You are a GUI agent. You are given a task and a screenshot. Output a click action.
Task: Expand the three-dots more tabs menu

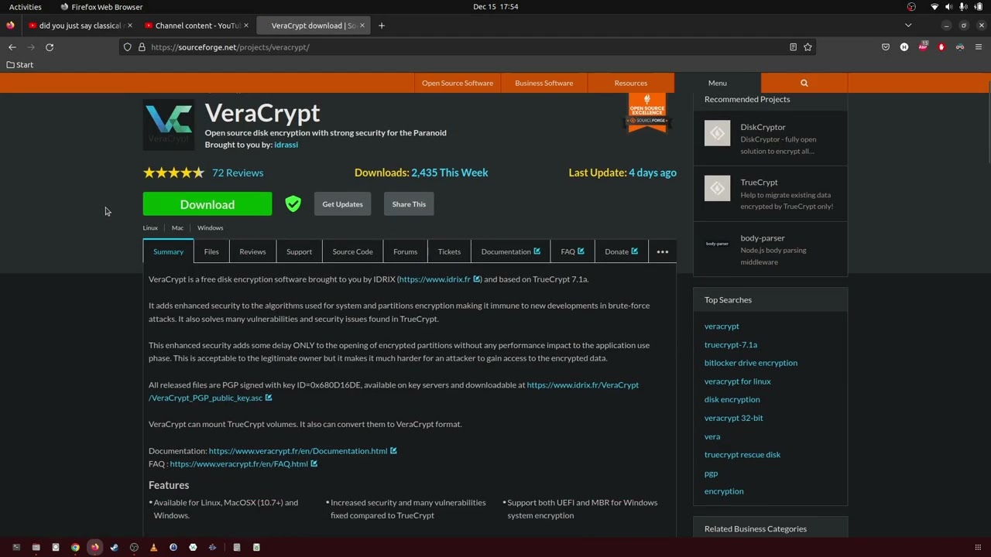click(x=663, y=251)
